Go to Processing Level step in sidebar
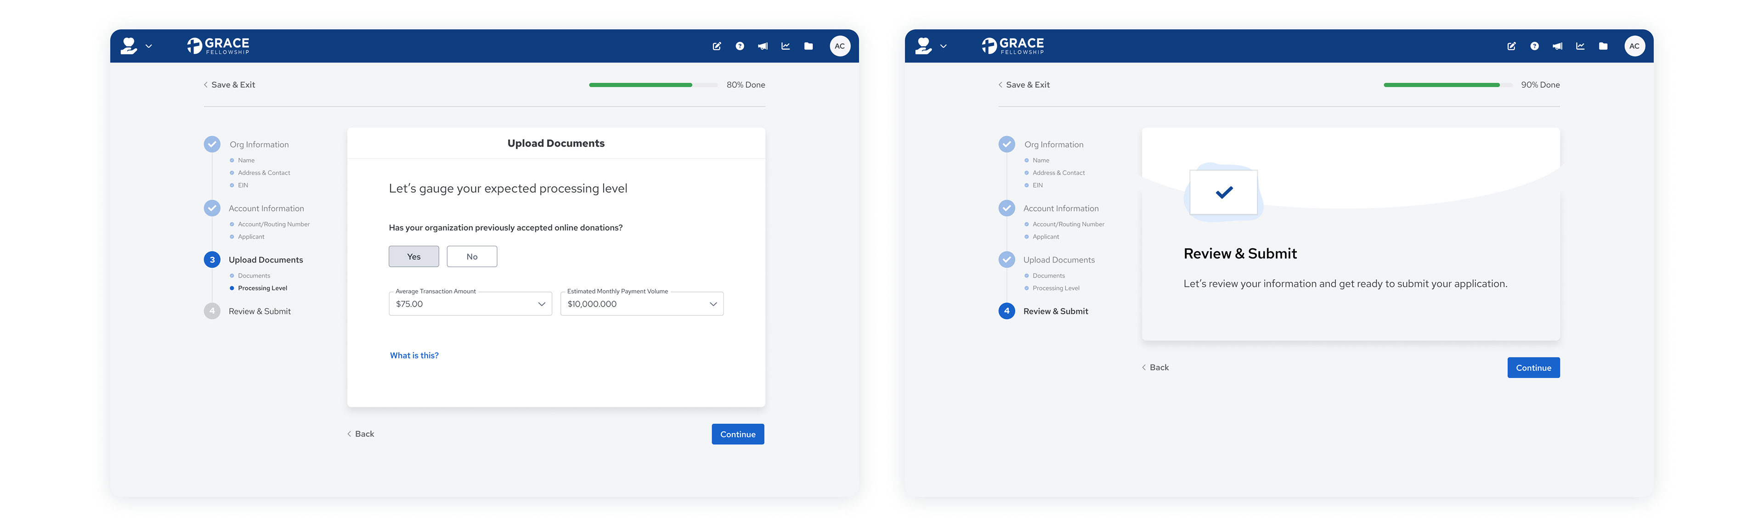This screenshot has height=526, width=1764. 262,288
